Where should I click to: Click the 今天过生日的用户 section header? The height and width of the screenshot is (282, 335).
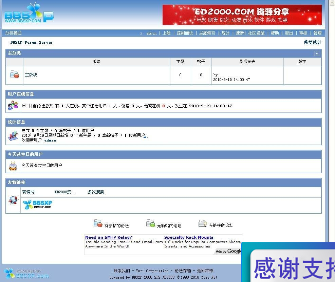point(164,154)
